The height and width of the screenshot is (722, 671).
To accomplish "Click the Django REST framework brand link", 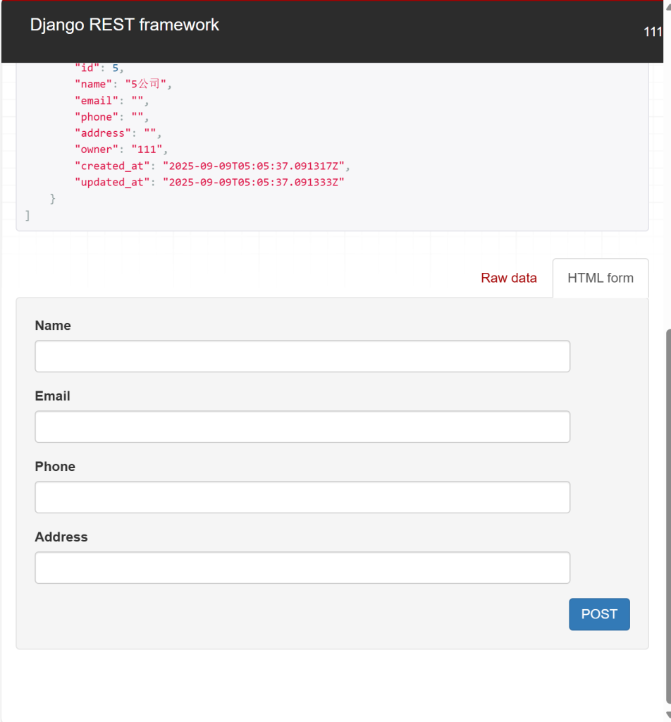I will [124, 25].
